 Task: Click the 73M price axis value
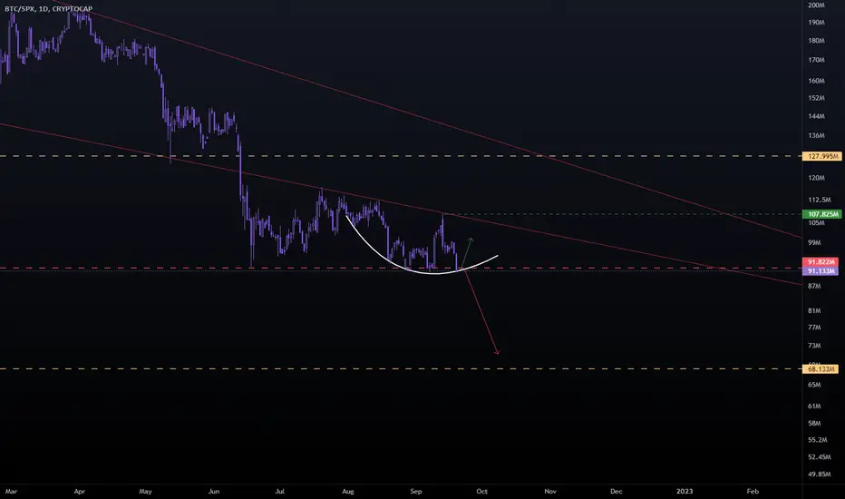click(x=814, y=346)
